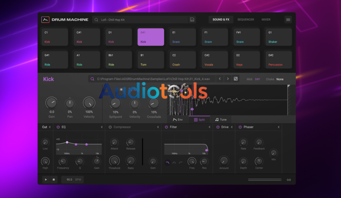Save the current kit with the disk icon
341x198 pixels.
point(192,20)
